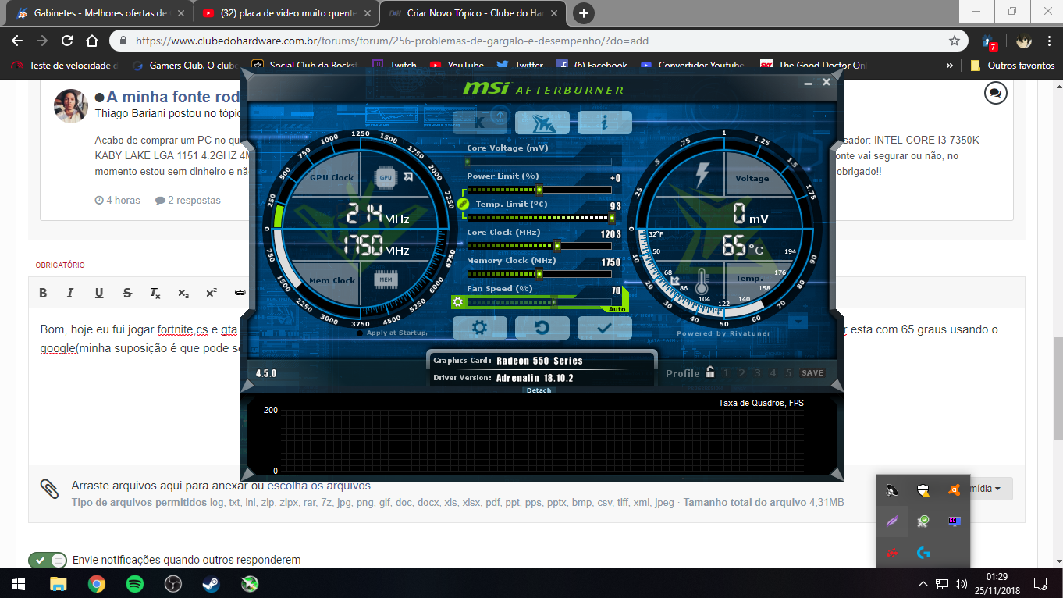Open Steam from the taskbar
The height and width of the screenshot is (598, 1063).
[x=211, y=583]
